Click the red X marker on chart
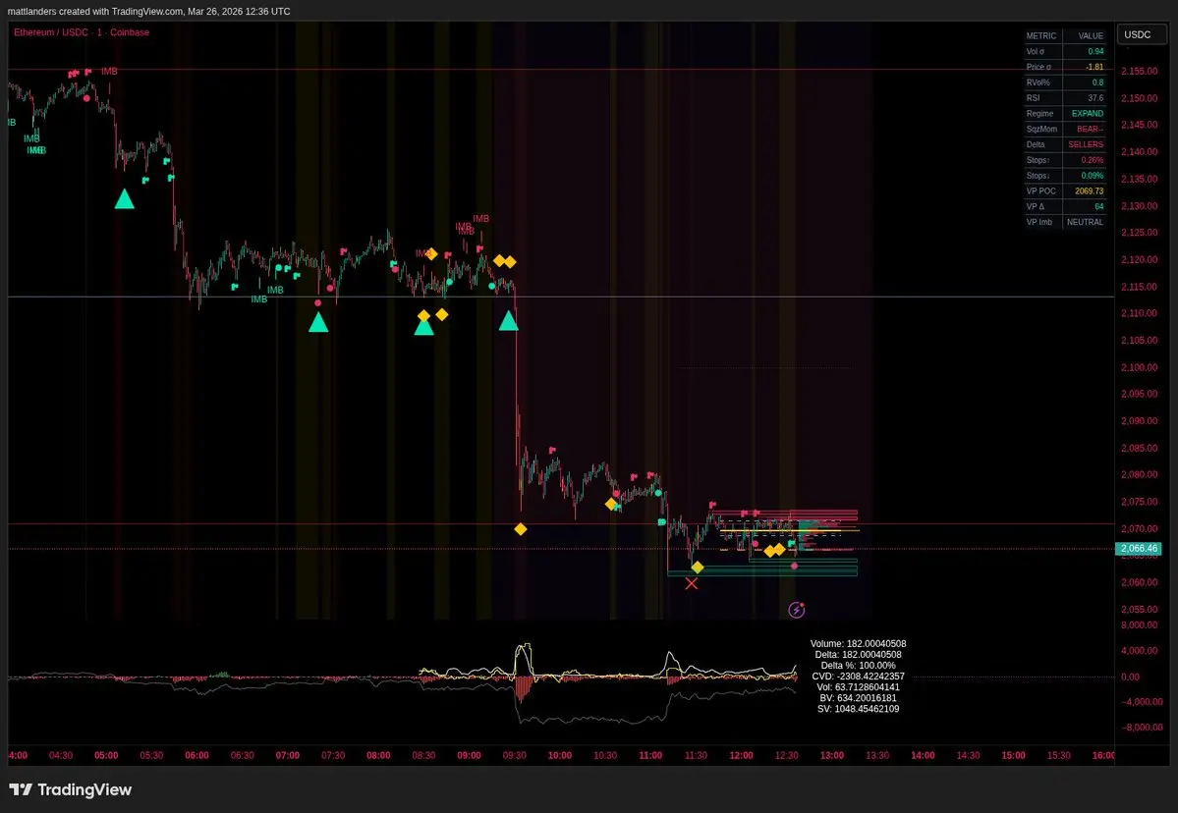Image resolution: width=1178 pixels, height=813 pixels. (691, 583)
